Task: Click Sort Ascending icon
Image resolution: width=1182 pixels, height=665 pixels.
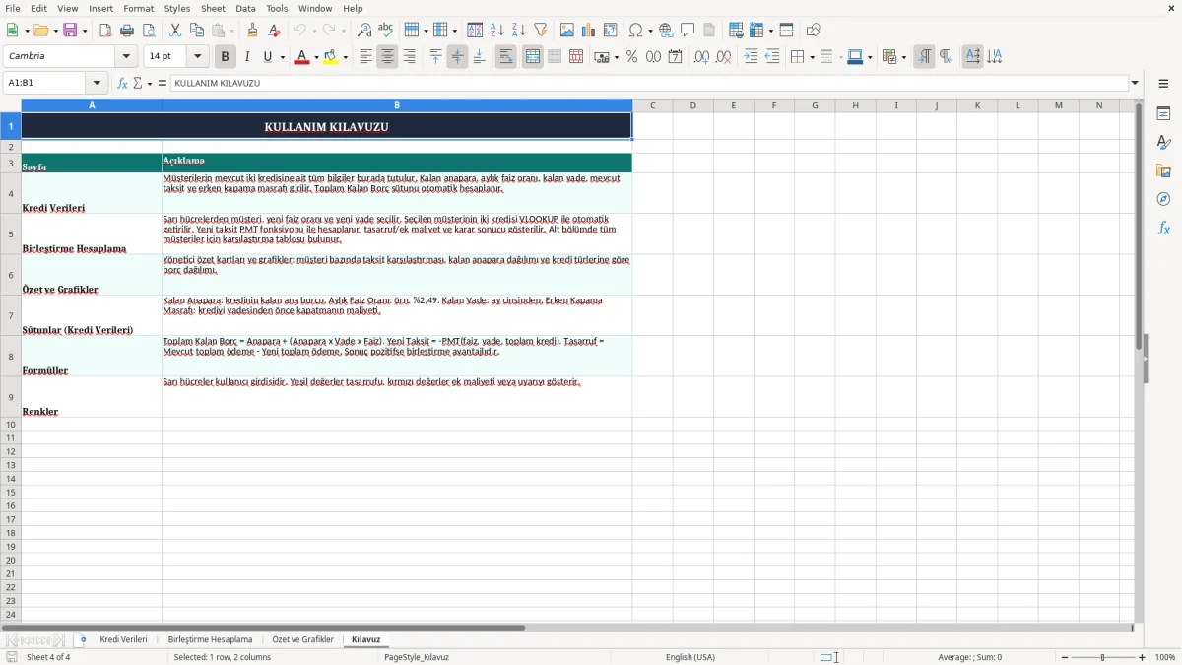Action: pos(497,31)
